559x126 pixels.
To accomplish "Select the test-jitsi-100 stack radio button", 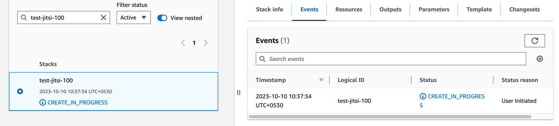I will [20, 91].
